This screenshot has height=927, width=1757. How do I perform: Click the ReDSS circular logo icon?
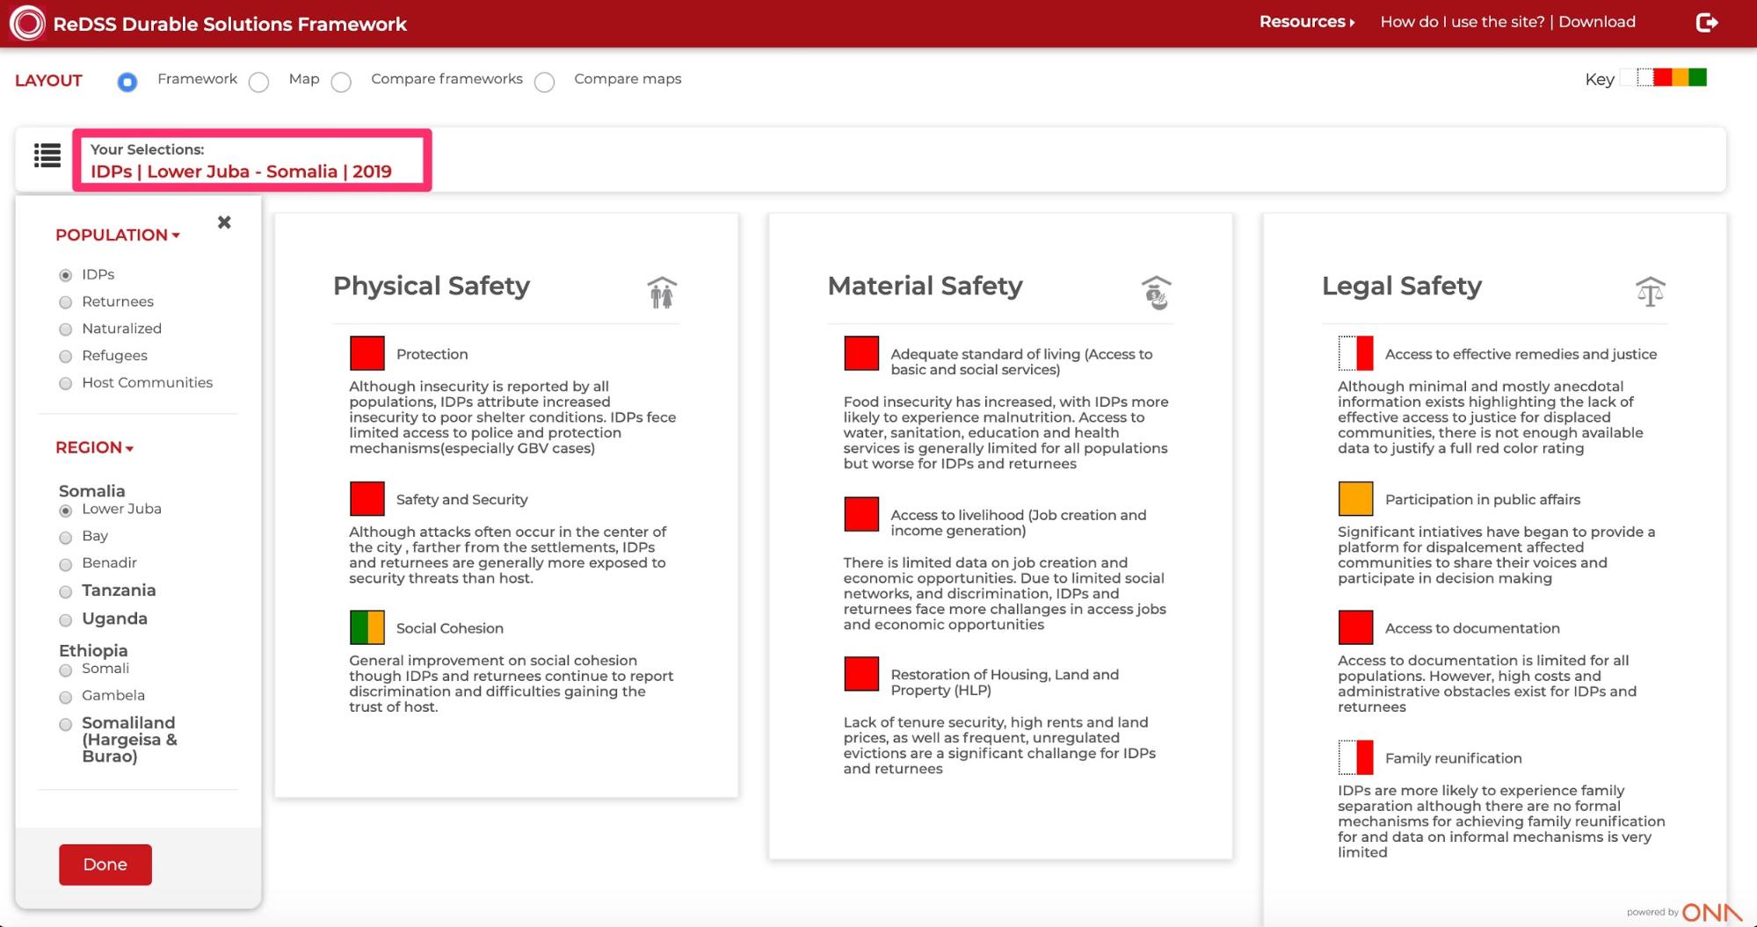26,23
